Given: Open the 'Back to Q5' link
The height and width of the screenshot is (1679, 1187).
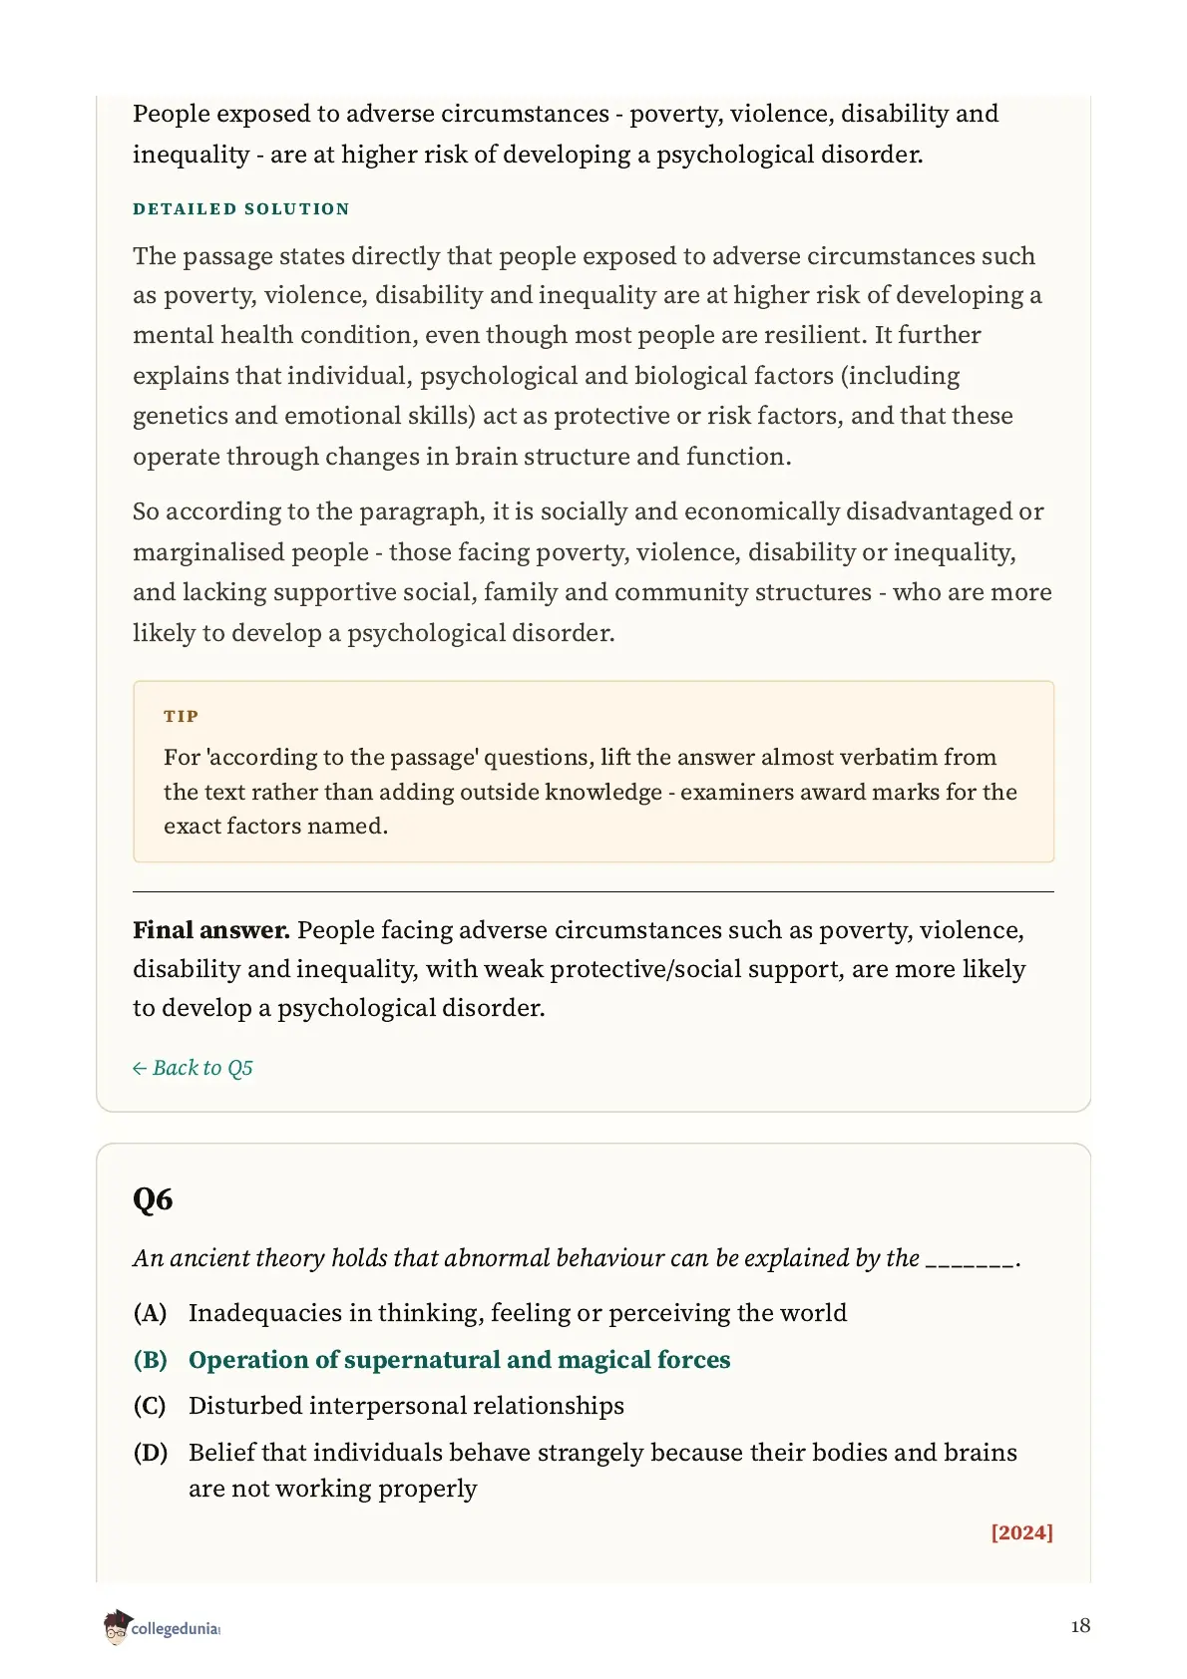Looking at the screenshot, I should [193, 1068].
